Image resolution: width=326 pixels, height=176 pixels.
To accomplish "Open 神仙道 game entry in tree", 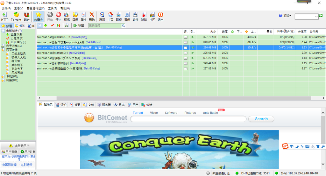I will click(16, 61).
